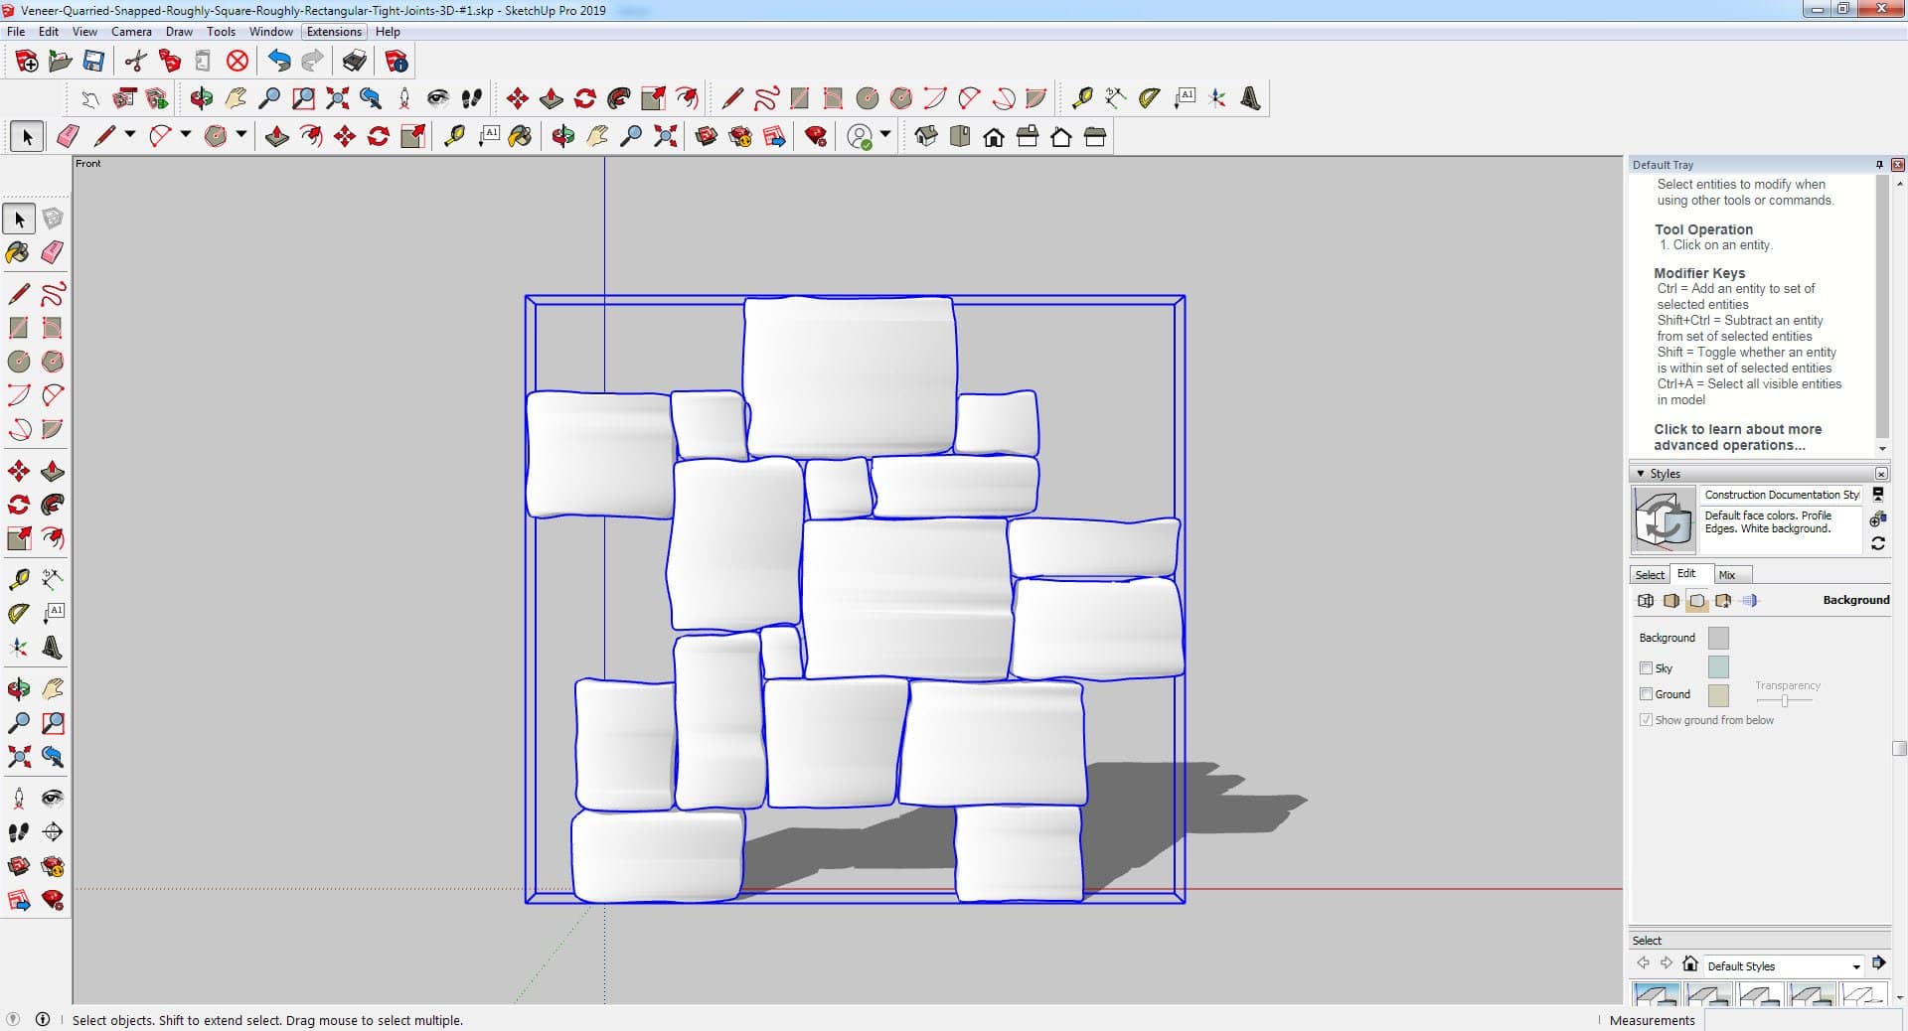The width and height of the screenshot is (1908, 1031).
Task: Select the Walk tool with footprints icon
Action: 18,832
